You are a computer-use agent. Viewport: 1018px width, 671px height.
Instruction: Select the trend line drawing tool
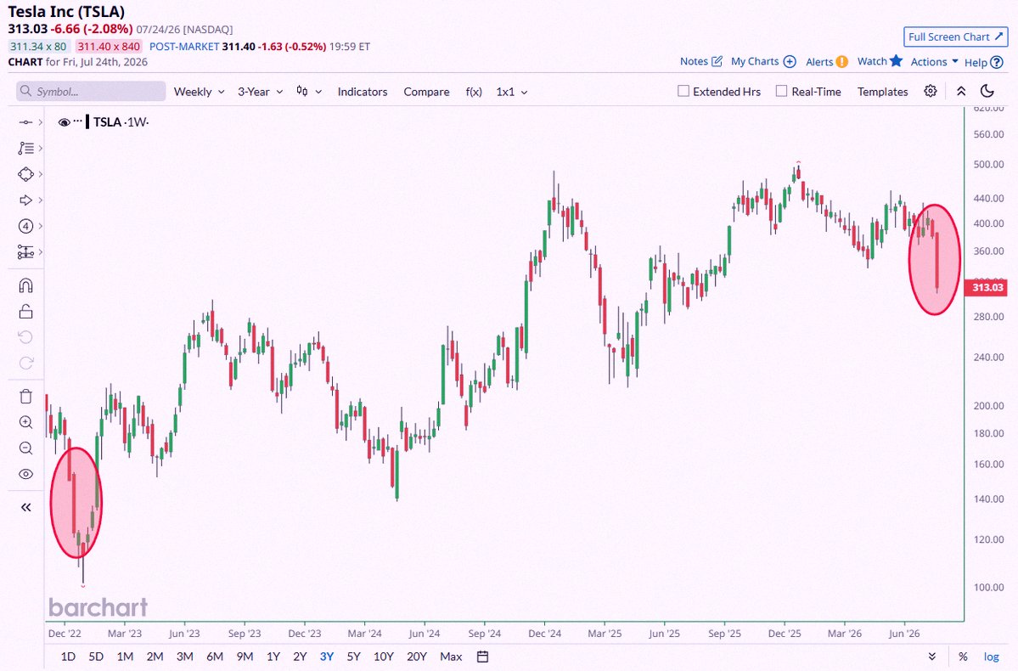[25, 122]
